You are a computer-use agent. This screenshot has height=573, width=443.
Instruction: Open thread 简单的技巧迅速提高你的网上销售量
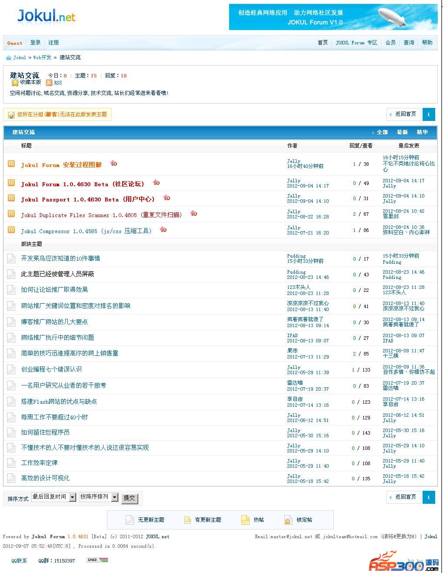click(x=70, y=353)
